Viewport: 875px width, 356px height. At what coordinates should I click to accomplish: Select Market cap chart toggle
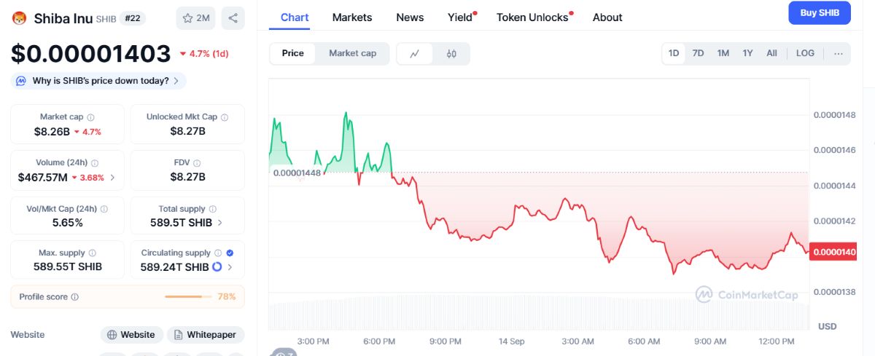tap(353, 53)
